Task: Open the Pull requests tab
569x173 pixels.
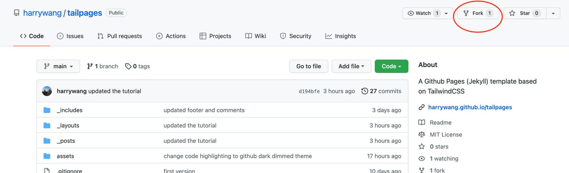Action: click(x=119, y=36)
